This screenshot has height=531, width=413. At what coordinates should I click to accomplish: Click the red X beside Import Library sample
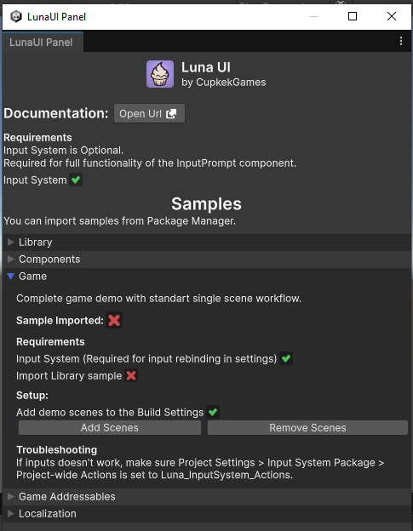pos(131,375)
